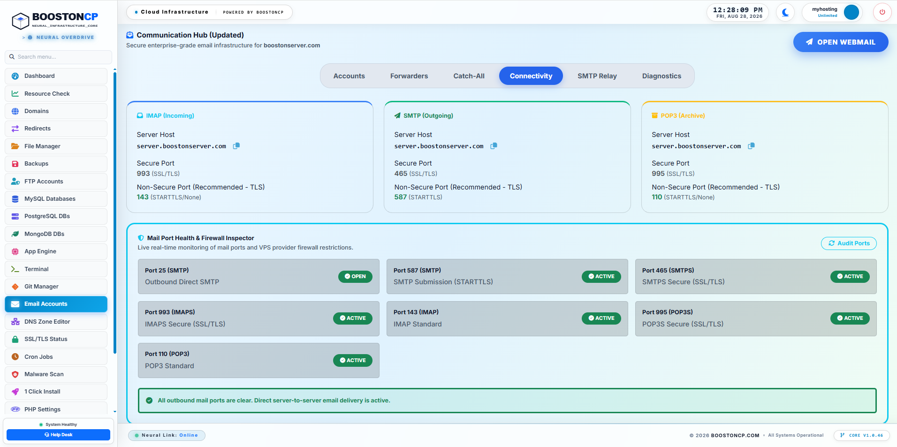Click the BOOSTONCP.COM footer text

tap(735, 435)
